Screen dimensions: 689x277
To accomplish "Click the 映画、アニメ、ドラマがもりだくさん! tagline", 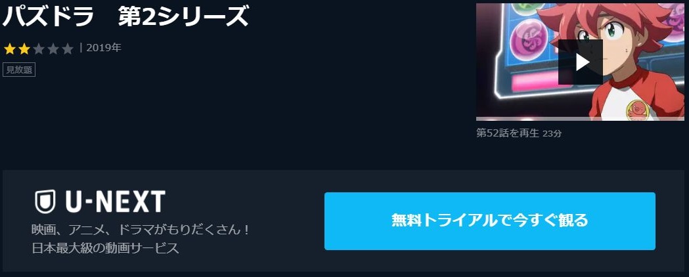I will coord(141,230).
